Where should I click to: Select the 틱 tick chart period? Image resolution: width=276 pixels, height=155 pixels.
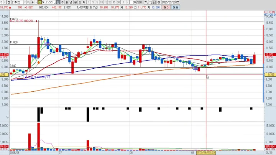[x=84, y=2]
